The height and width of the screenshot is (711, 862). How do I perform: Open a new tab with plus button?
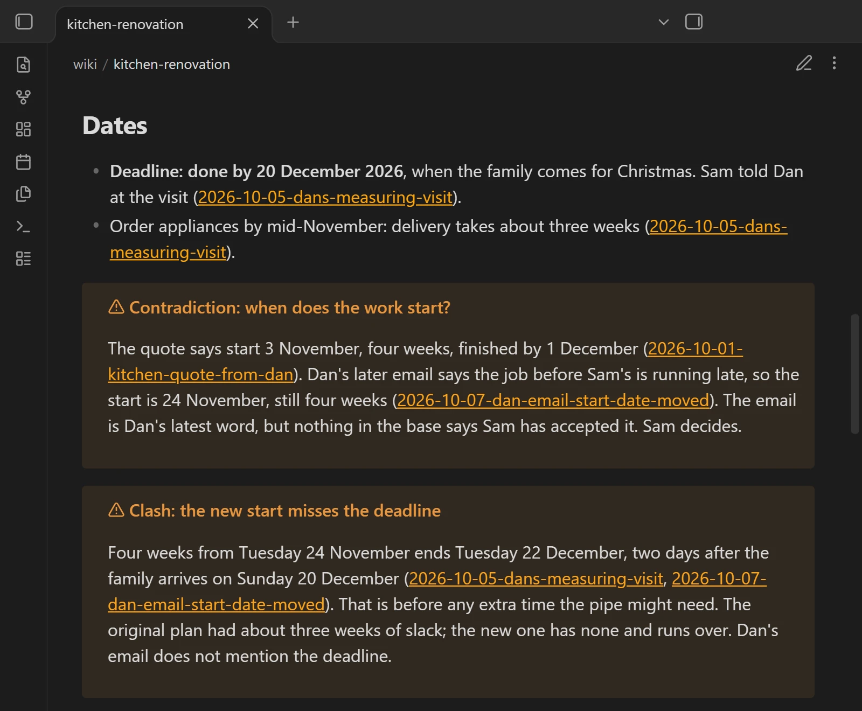click(293, 23)
